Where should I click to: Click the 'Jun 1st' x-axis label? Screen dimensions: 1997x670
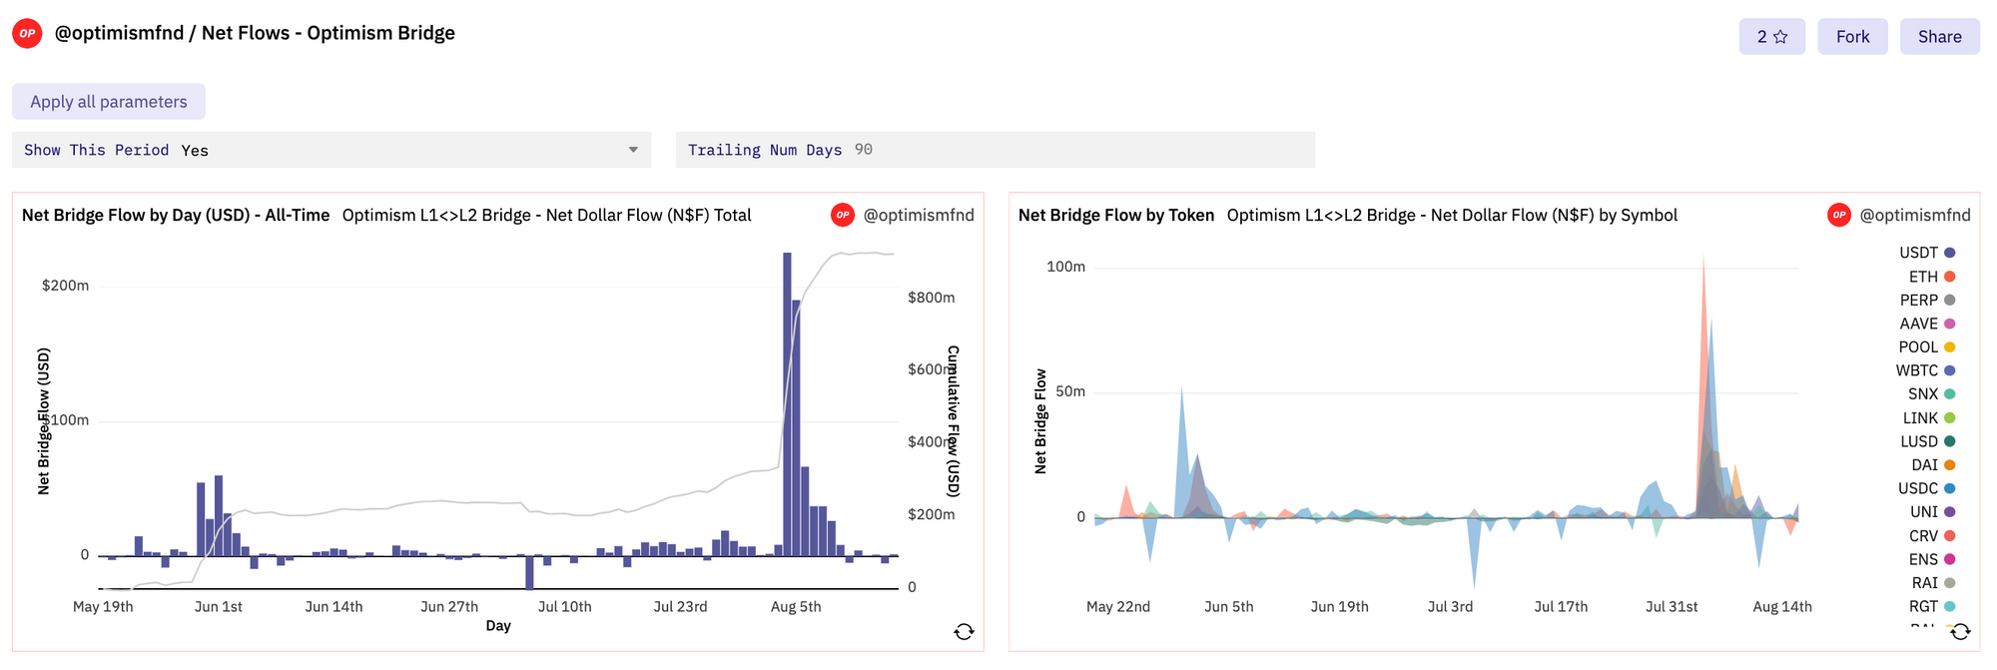click(x=219, y=607)
